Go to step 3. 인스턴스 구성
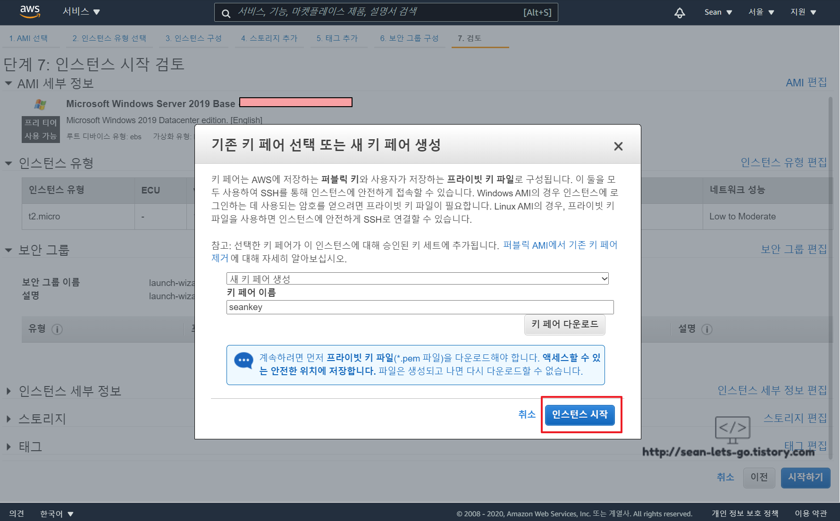 tap(193, 38)
